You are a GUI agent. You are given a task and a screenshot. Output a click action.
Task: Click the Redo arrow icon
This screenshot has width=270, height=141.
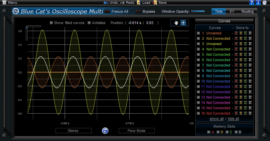pos(122,3)
